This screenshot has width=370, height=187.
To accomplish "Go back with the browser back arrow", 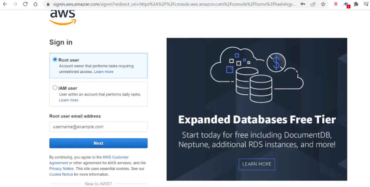I will [x=5, y=4].
